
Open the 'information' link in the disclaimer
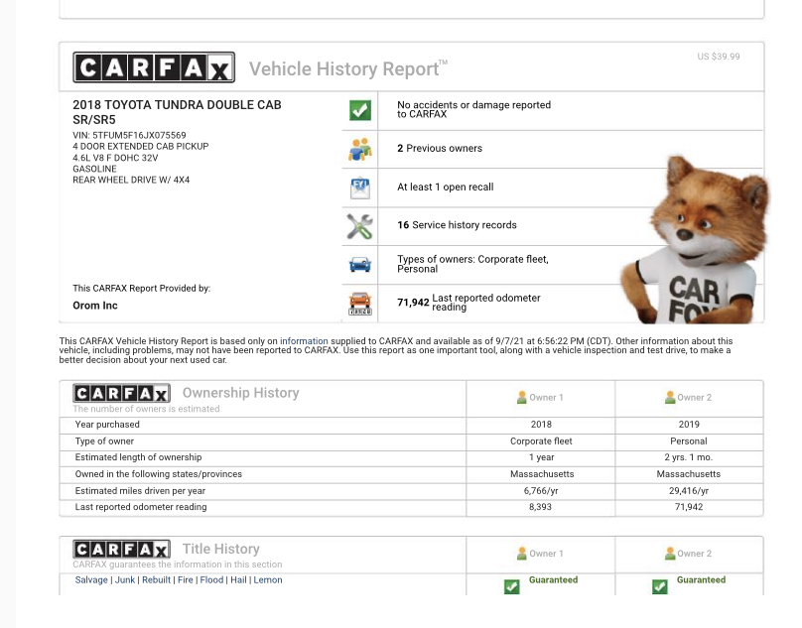[304, 341]
